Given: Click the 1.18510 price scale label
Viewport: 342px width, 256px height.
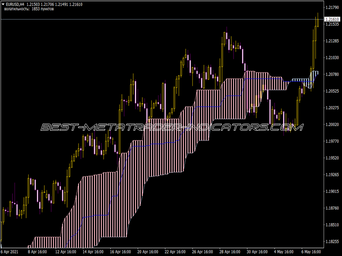Looking at the screenshot, I should (x=332, y=225).
